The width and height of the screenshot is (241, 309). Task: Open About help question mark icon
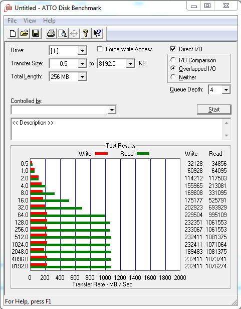86,33
